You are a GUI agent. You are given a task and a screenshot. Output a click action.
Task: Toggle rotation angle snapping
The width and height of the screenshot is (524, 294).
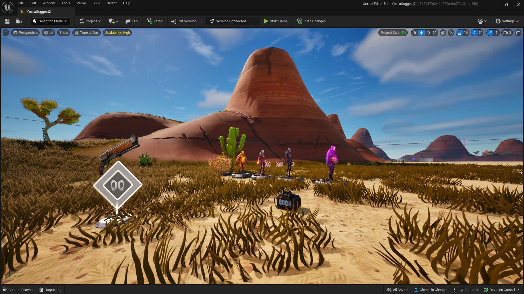tap(474, 33)
